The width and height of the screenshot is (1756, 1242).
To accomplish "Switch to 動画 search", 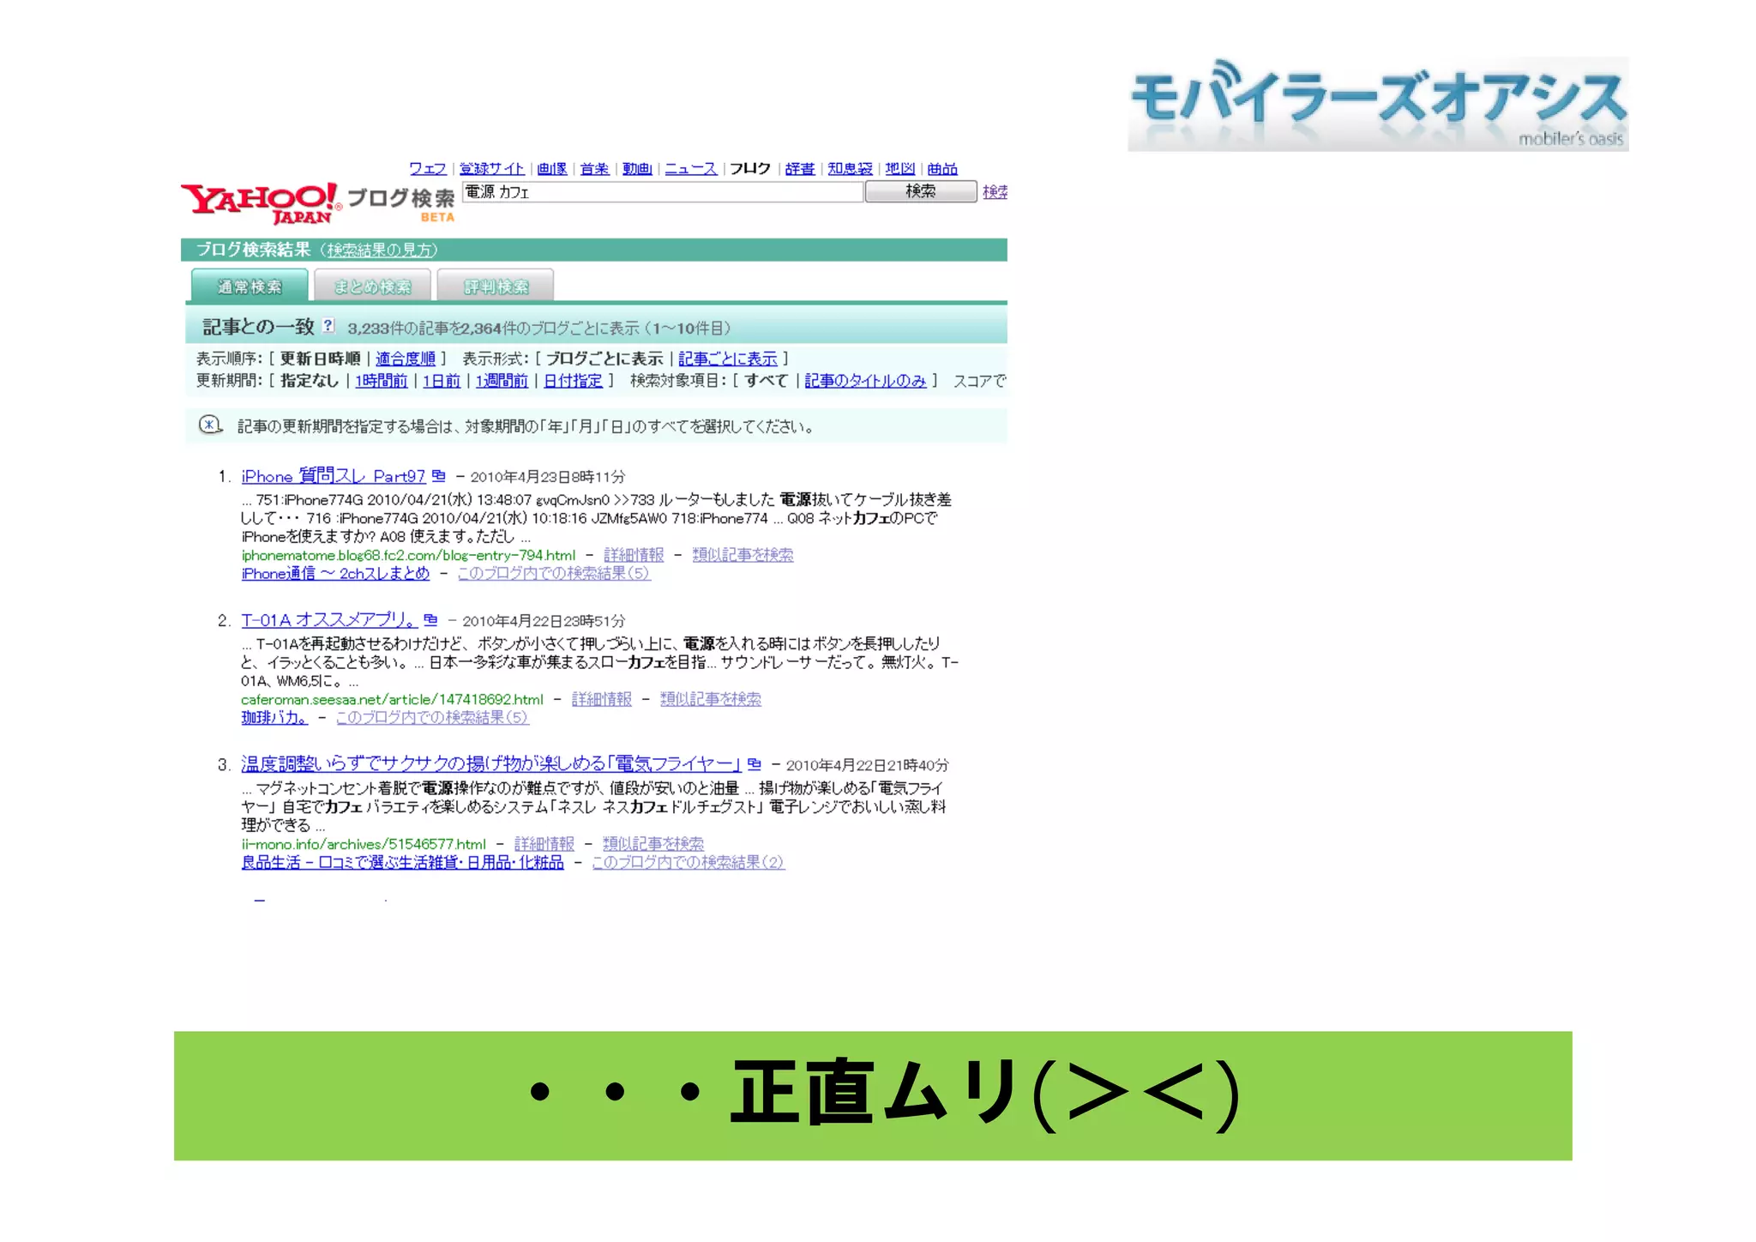I will (x=637, y=169).
